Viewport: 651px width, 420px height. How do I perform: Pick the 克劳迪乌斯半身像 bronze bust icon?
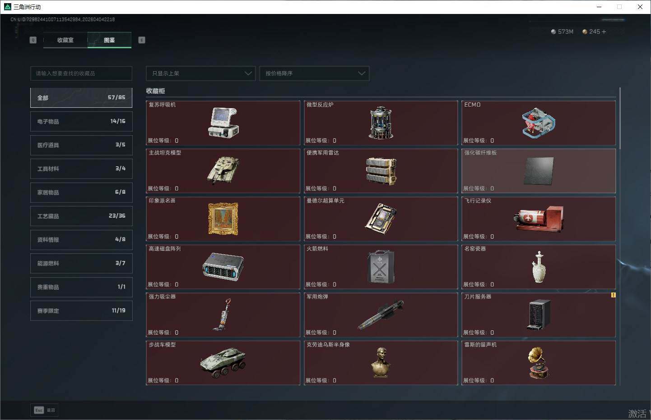pos(381,362)
